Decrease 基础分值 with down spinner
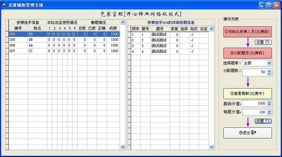Viewport: 282px width, 157px height. (x=269, y=105)
